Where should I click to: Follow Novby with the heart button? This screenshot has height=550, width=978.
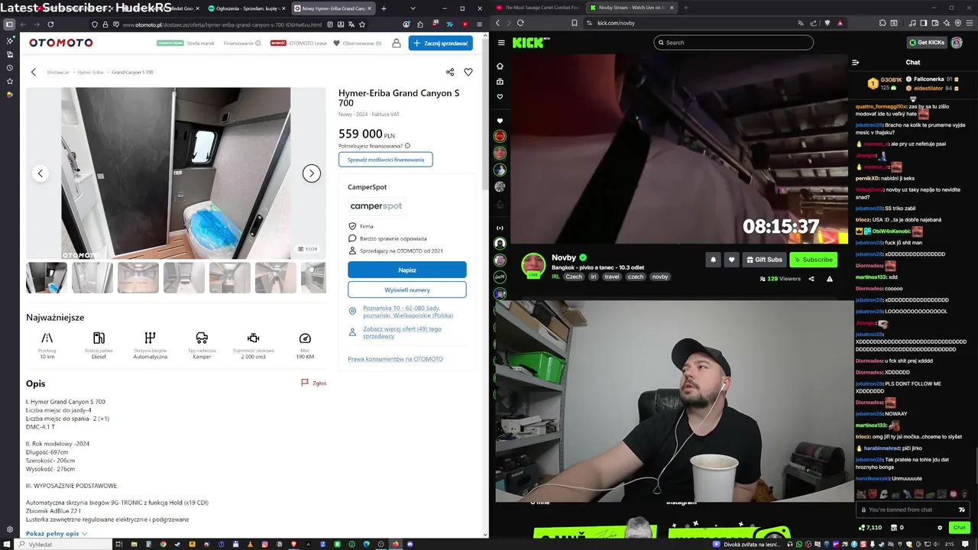(731, 260)
